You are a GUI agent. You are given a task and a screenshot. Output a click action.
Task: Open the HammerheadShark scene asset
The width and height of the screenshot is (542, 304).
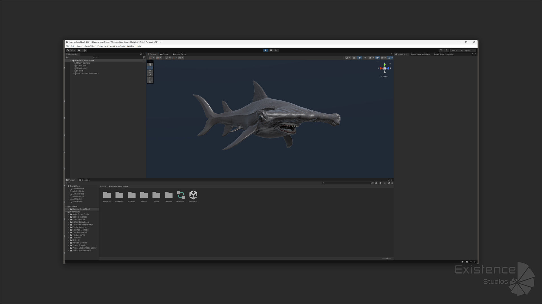pyautogui.click(x=193, y=196)
